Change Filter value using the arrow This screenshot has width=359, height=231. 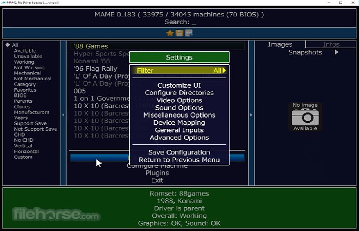pyautogui.click(x=224, y=70)
